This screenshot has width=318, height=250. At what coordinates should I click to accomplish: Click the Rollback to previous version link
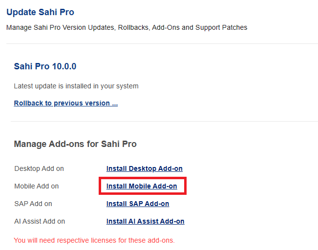pos(66,103)
